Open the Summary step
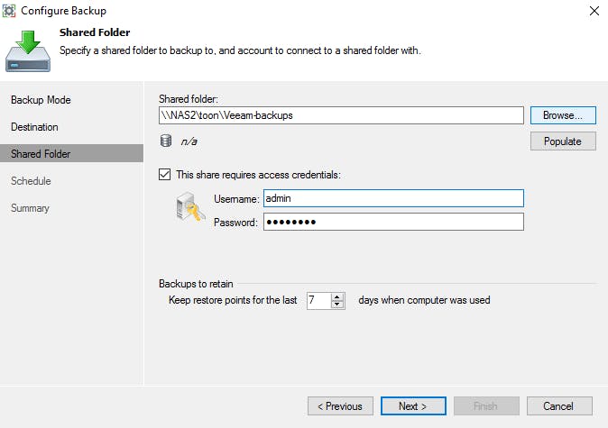Screen dimensions: 608x428 coord(30,208)
